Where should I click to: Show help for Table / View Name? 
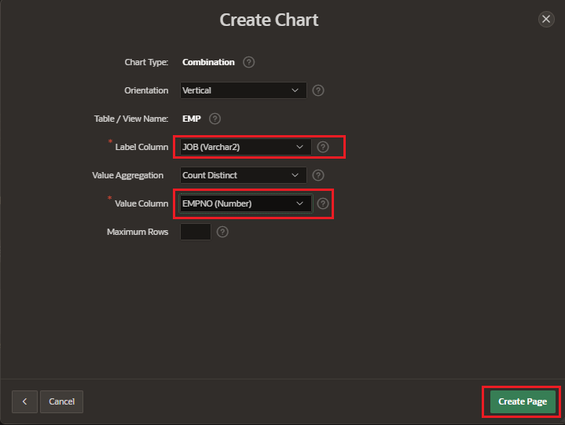tap(215, 119)
